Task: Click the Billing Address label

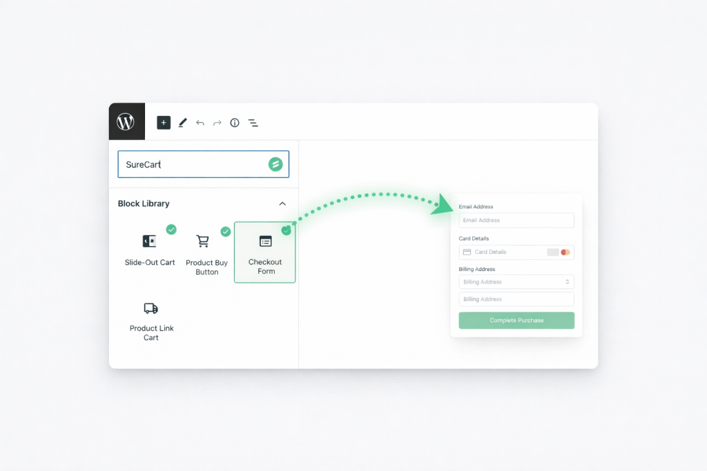Action: [x=476, y=269]
